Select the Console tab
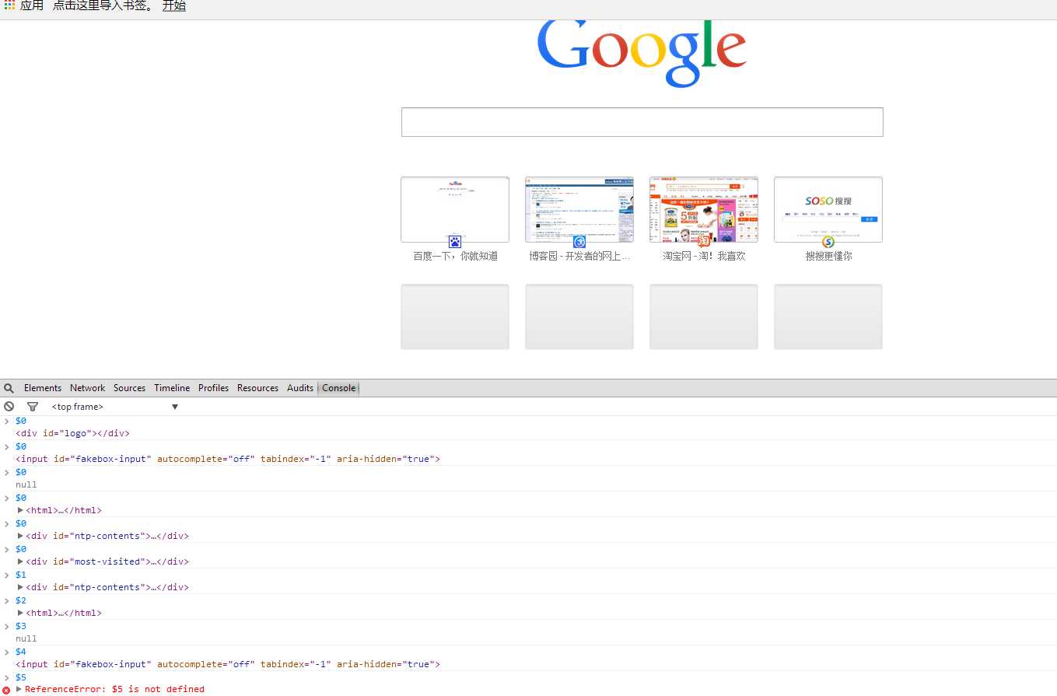Screen dimensions: 1057x696 (338, 388)
